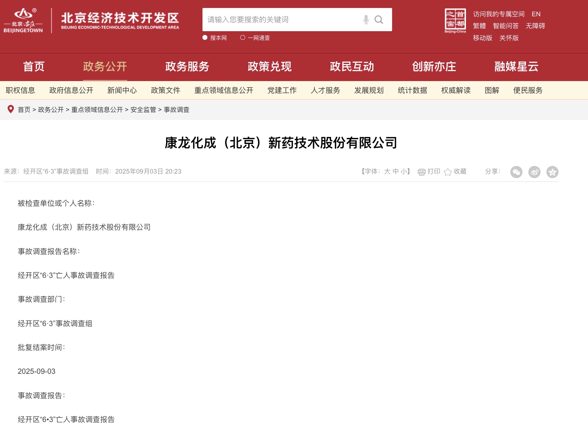Viewport: 588px width, 440px height.
Task: Open the 职权信息 submenu item
Action: (20, 90)
